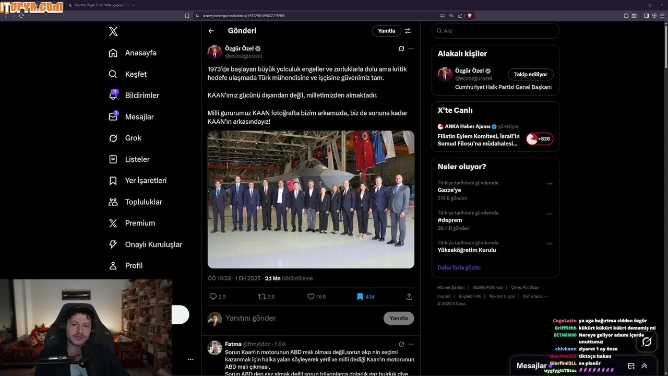Open the more options menu on Özgür Özel's post
Image resolution: width=668 pixels, height=376 pixels.
[411, 49]
